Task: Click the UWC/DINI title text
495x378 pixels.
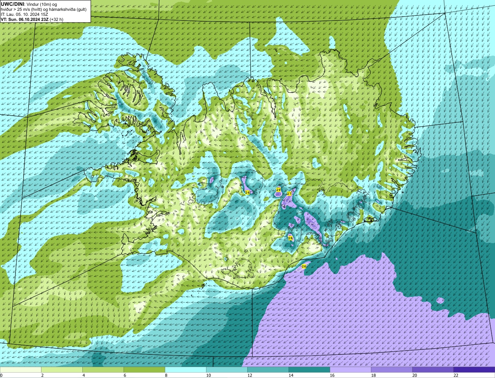Action: point(12,4)
